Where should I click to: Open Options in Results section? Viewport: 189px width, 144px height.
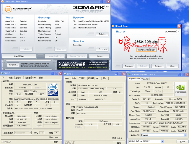[x=102, y=49]
